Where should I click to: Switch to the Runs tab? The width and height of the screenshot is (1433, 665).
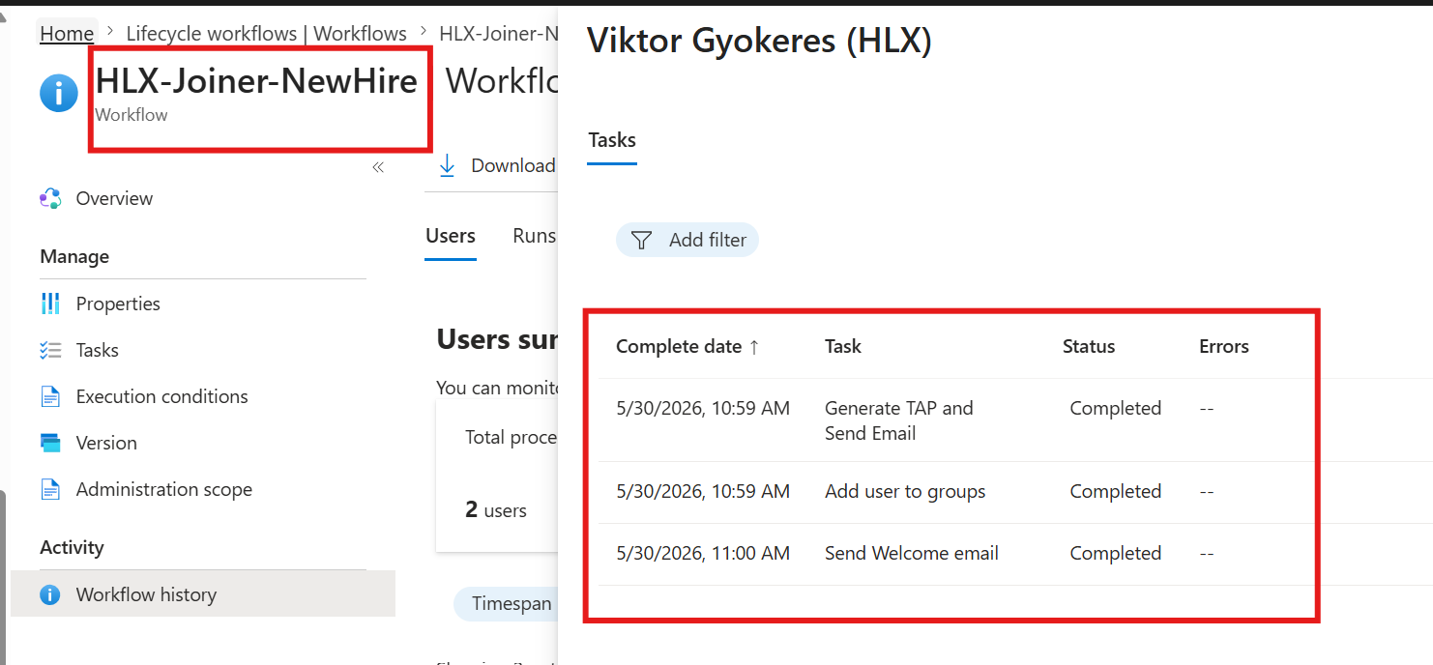pos(534,236)
